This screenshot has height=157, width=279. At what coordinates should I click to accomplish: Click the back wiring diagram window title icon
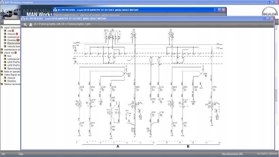tap(55, 10)
